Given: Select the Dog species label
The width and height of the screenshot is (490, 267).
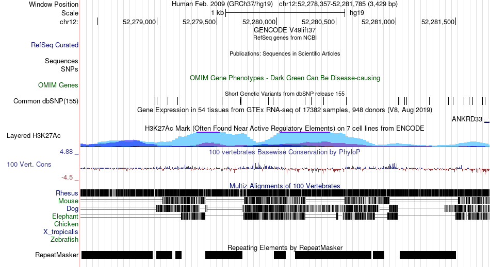Looking at the screenshot, I should click(72, 209).
